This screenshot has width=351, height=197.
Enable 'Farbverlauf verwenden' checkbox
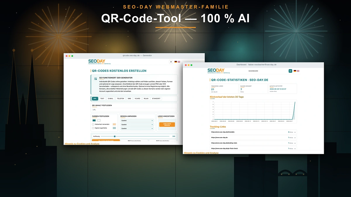(93, 124)
